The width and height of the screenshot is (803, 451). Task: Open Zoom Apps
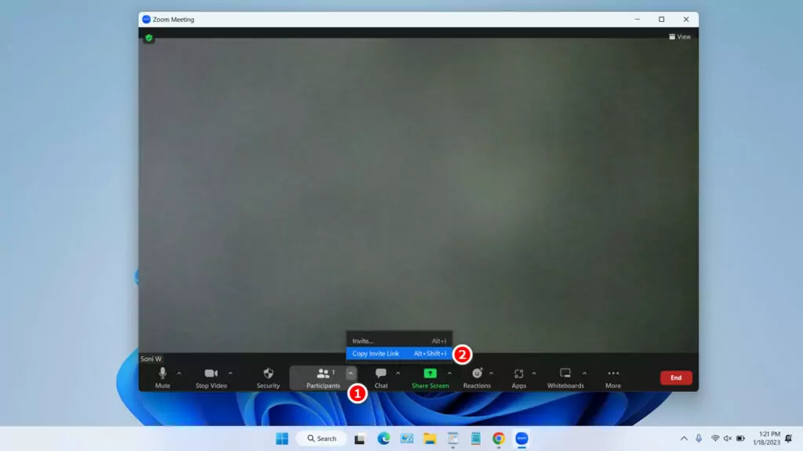point(519,378)
